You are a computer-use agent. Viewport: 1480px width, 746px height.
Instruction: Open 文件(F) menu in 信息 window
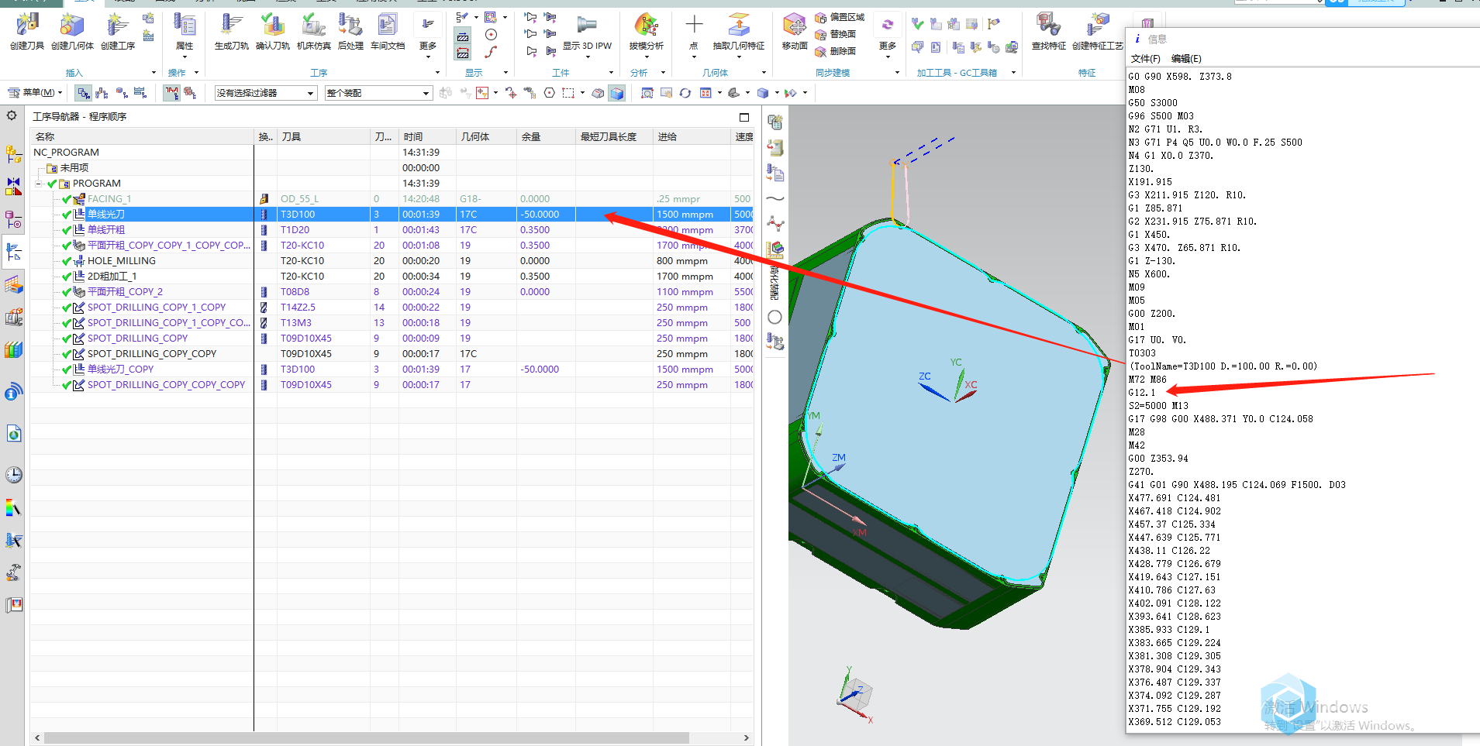click(1145, 59)
